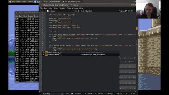This screenshot has width=169, height=95.
Task: Open the 2 Search Results pane
Action: [x=79, y=94]
